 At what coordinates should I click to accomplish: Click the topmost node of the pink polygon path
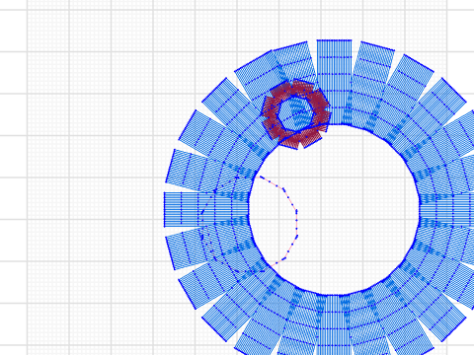click(x=261, y=177)
